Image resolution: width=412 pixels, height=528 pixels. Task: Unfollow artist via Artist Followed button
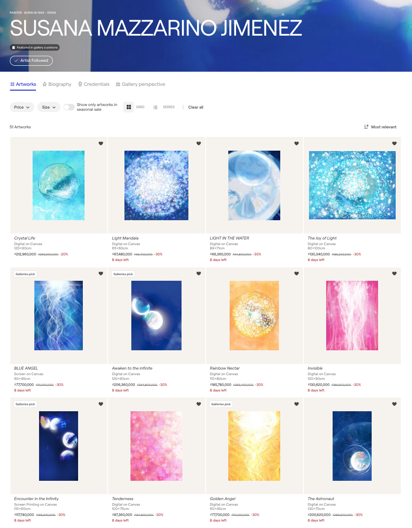point(31,61)
